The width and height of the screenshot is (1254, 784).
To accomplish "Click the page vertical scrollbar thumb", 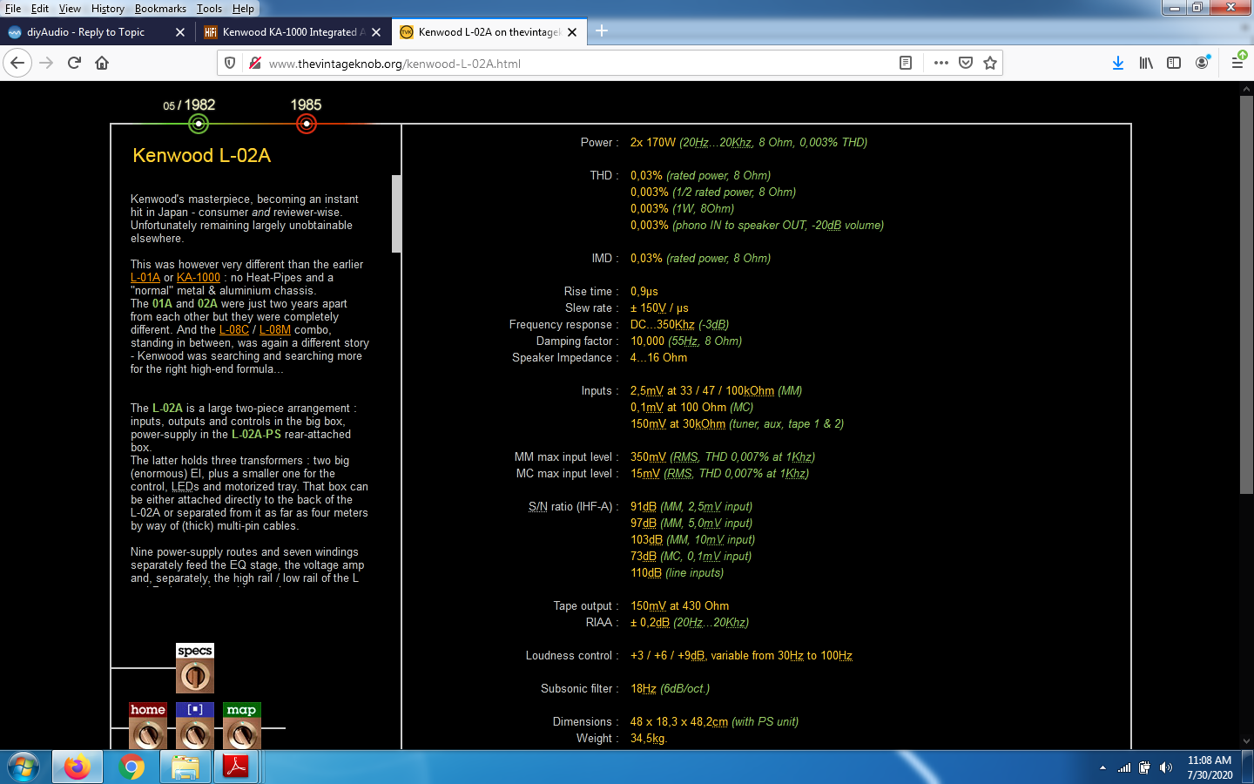I will [x=1246, y=296].
